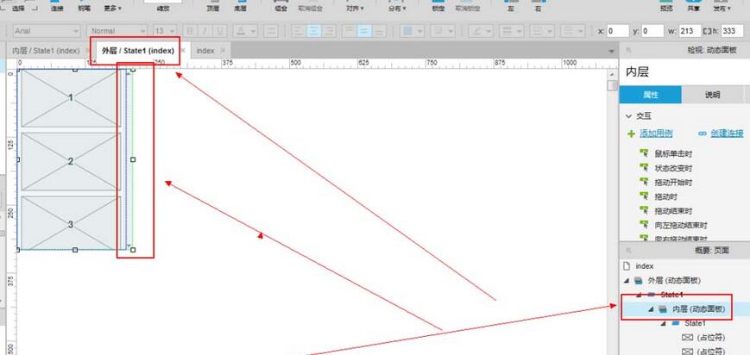Select the first 占位符 outline item

[x=710, y=338]
